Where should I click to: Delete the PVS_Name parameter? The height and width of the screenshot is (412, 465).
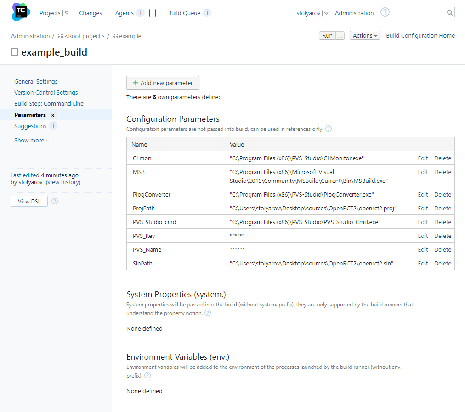442,249
